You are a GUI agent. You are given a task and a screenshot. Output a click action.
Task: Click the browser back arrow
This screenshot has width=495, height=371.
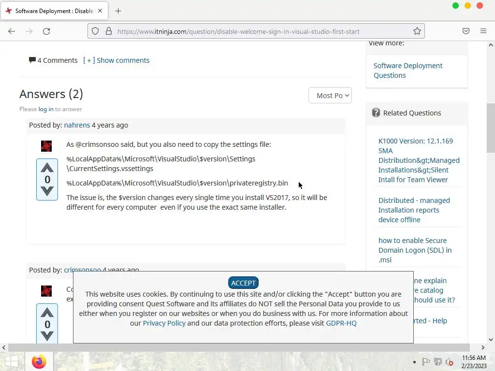pyautogui.click(x=12, y=31)
